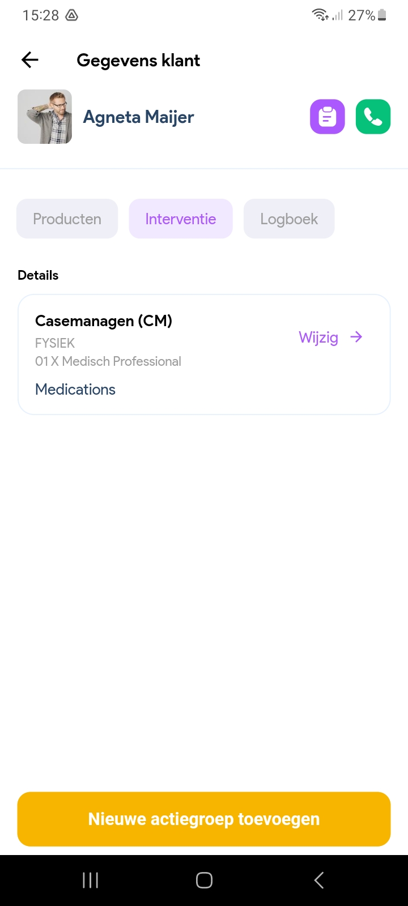The width and height of the screenshot is (408, 906).
Task: Open the Logboek tab
Action: 289,219
